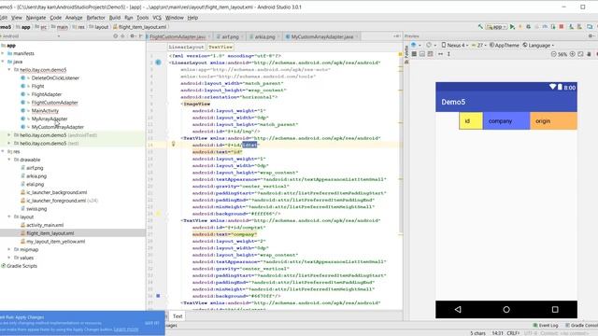
Task: Click the red Stop button in toolbar
Action: [562, 27]
